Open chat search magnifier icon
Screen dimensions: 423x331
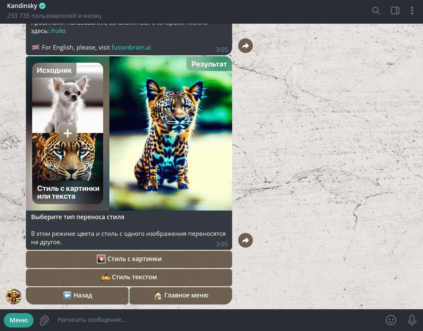[376, 11]
